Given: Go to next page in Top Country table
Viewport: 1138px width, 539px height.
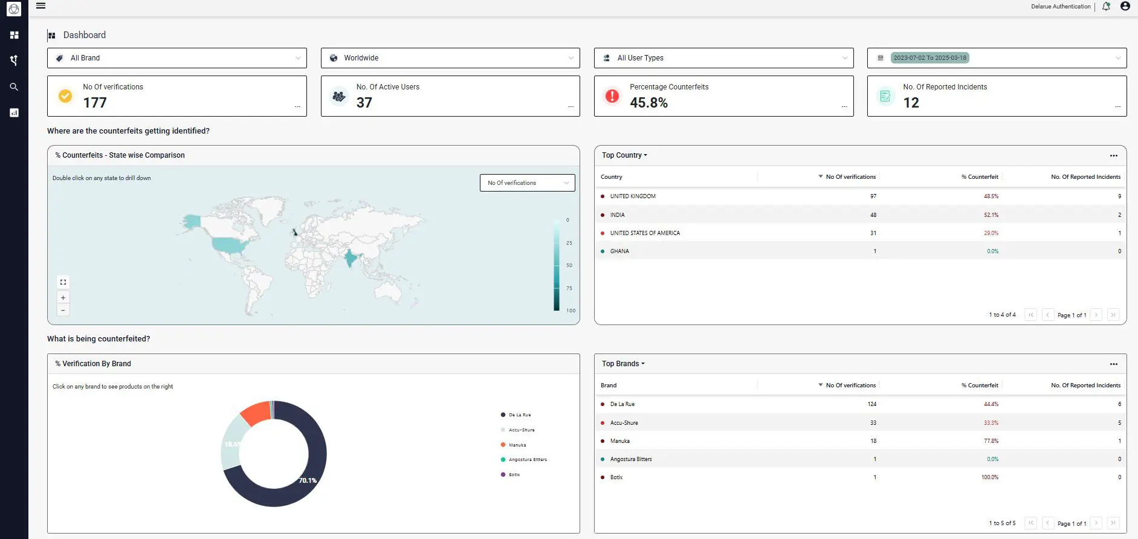Looking at the screenshot, I should pos(1096,315).
